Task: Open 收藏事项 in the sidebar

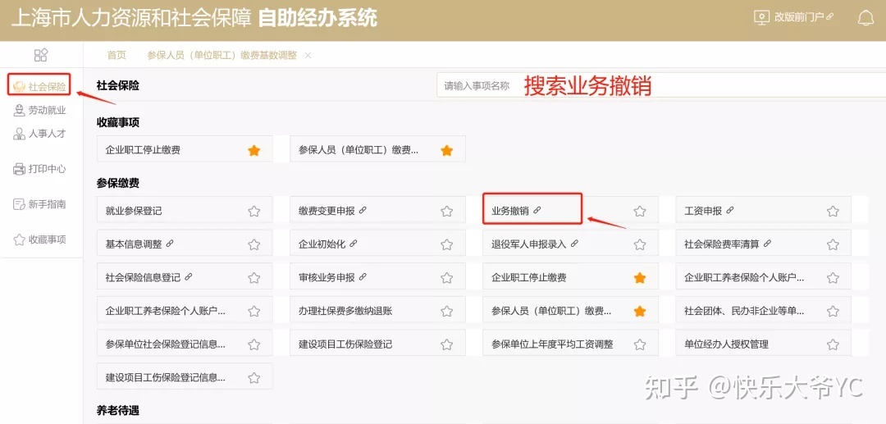Action: tap(39, 239)
